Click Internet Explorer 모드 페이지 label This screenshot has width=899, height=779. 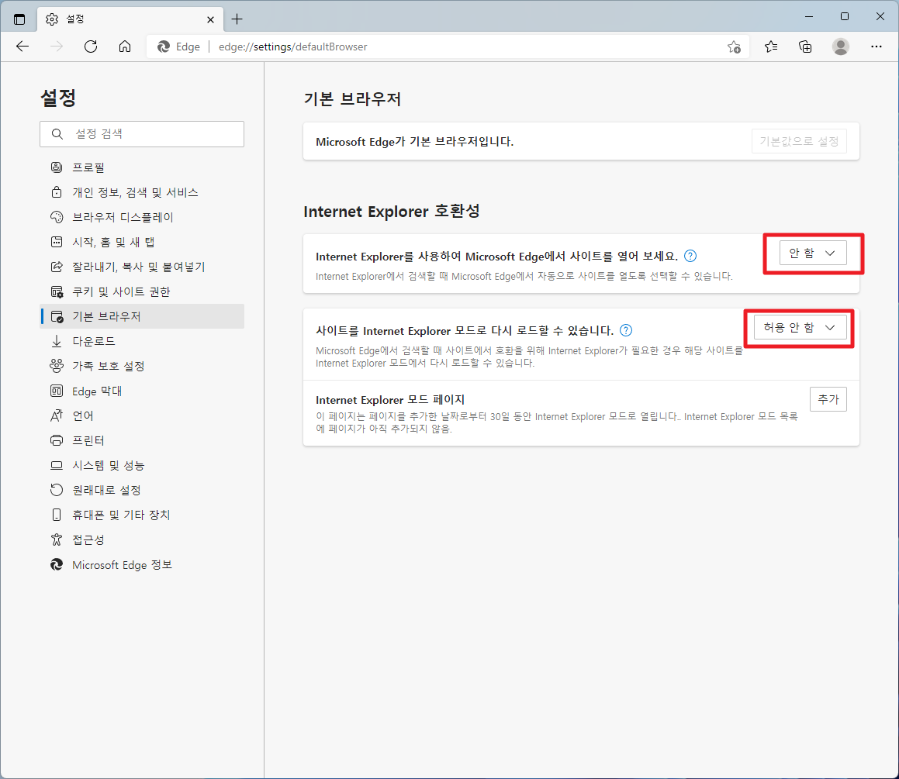[390, 400]
